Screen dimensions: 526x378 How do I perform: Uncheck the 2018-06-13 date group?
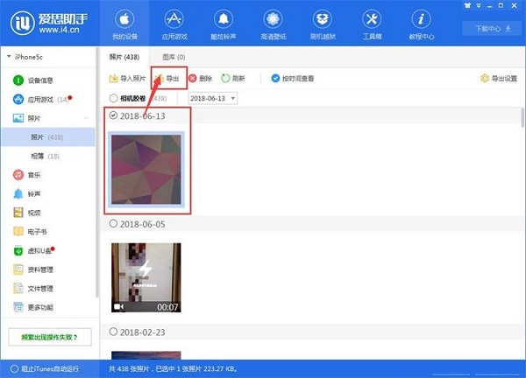(113, 115)
